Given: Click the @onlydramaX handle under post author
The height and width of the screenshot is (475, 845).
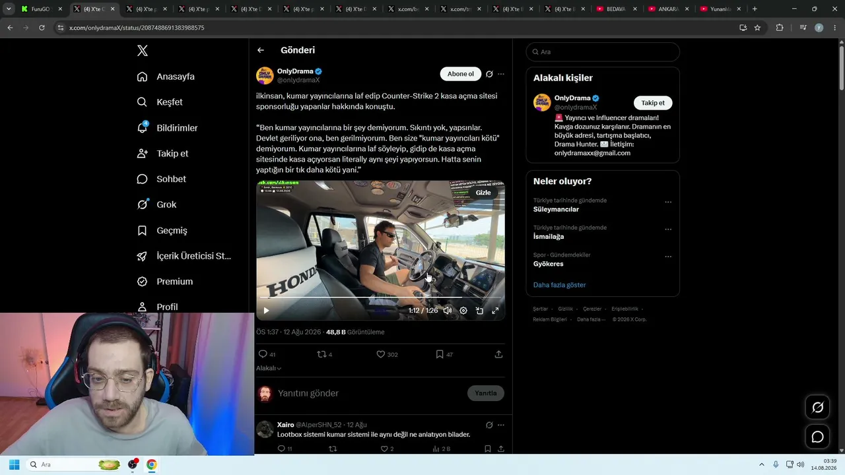Looking at the screenshot, I should (x=298, y=80).
